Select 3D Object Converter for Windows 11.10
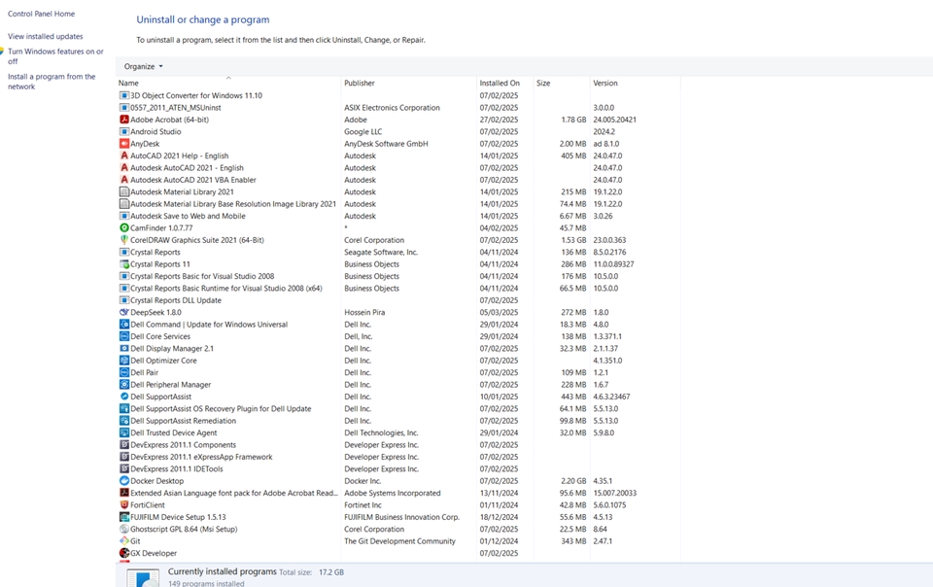The height and width of the screenshot is (587, 933). point(195,95)
